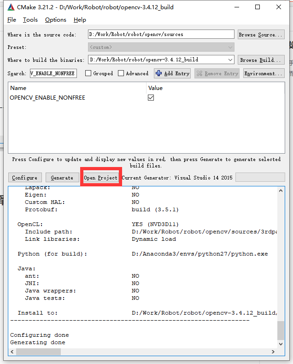Click the source code path field
This screenshot has height=364, width=293.
tap(161, 34)
